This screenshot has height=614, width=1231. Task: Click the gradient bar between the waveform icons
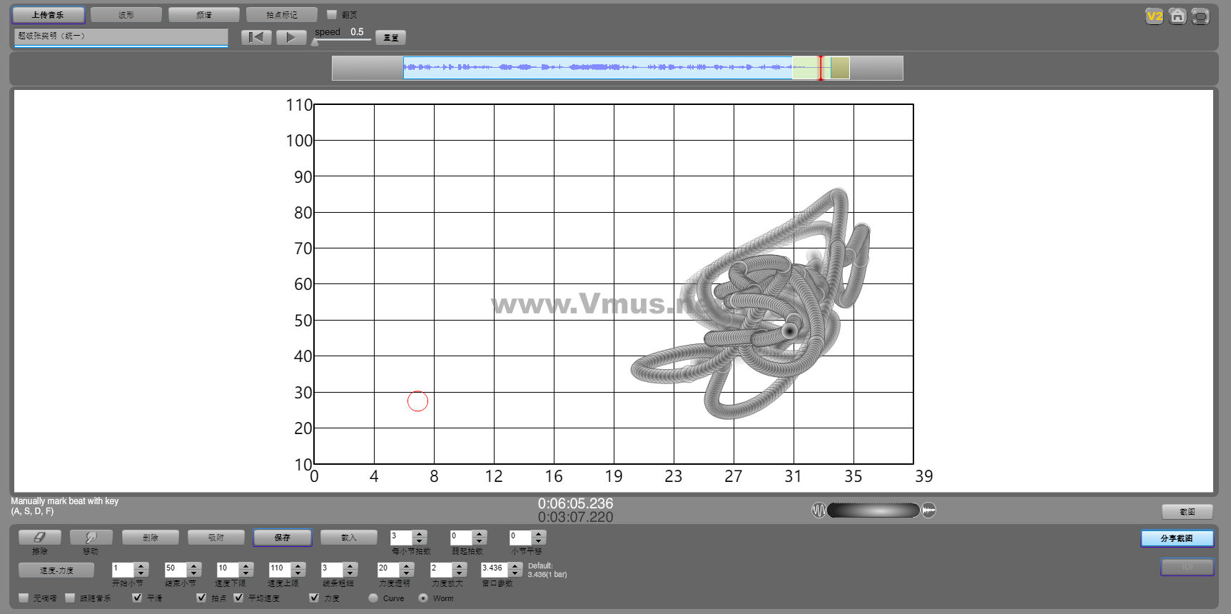[x=873, y=510]
